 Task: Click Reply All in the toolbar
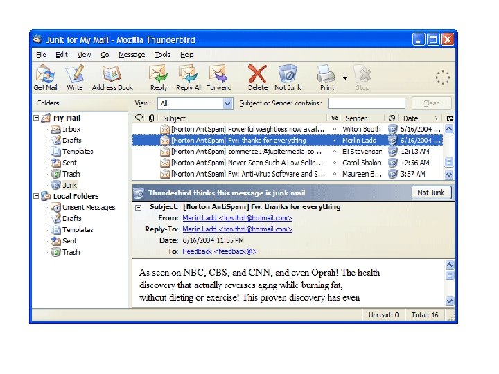point(188,78)
